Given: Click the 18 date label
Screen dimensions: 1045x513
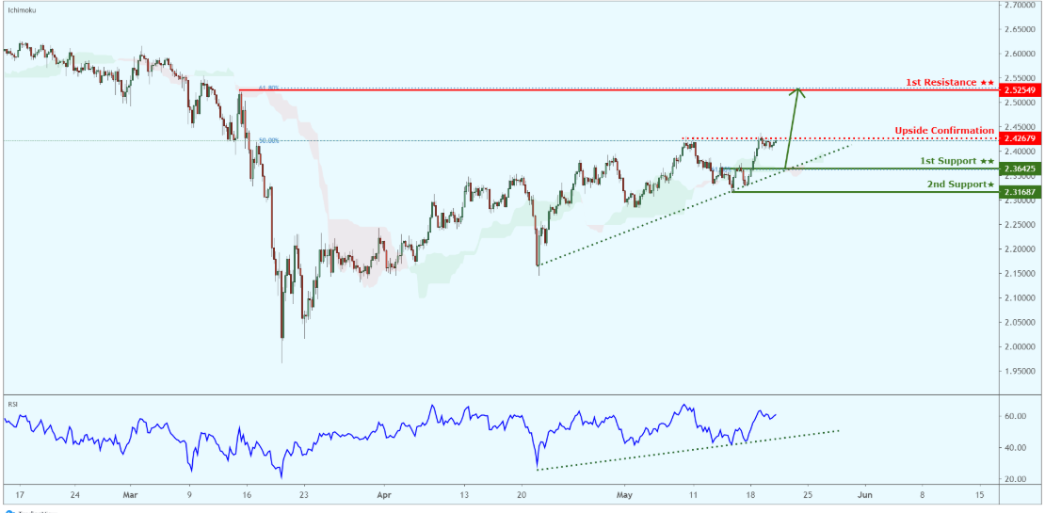Looking at the screenshot, I should [750, 496].
